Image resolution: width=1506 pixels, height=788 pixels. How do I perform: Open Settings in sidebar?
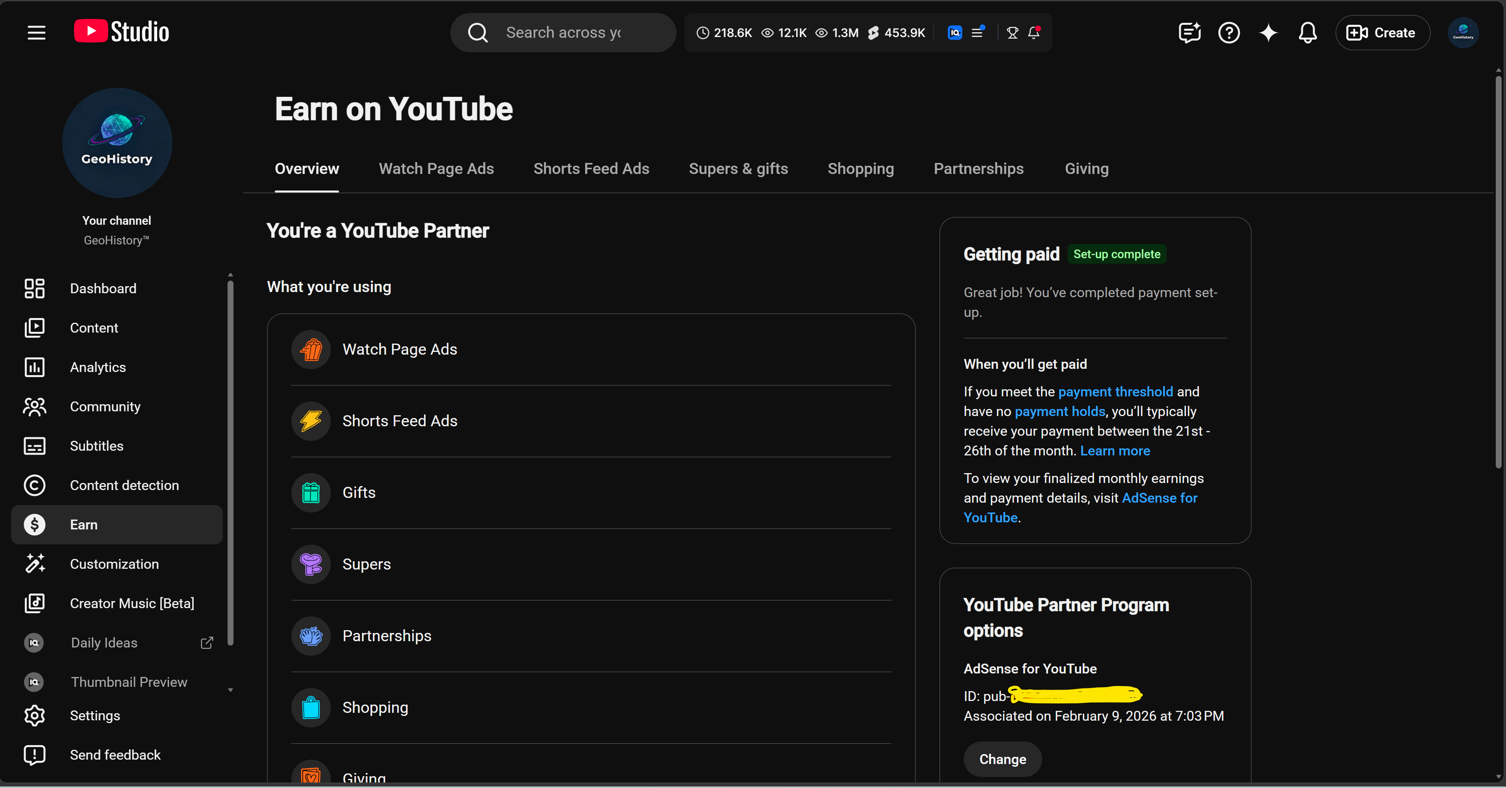pos(117,716)
